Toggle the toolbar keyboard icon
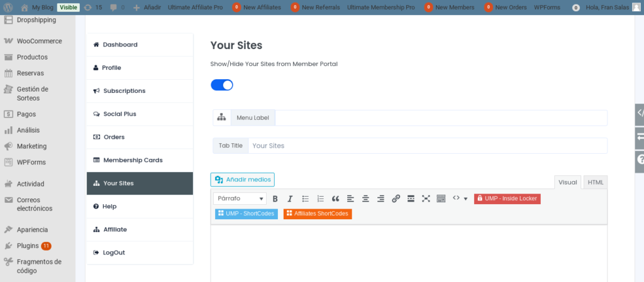644x282 pixels. pyautogui.click(x=441, y=199)
